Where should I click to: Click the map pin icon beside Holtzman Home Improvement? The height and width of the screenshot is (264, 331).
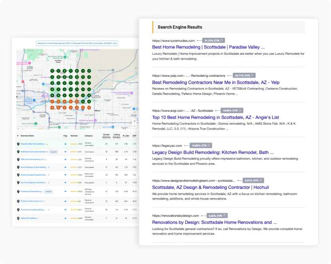(x=18, y=152)
